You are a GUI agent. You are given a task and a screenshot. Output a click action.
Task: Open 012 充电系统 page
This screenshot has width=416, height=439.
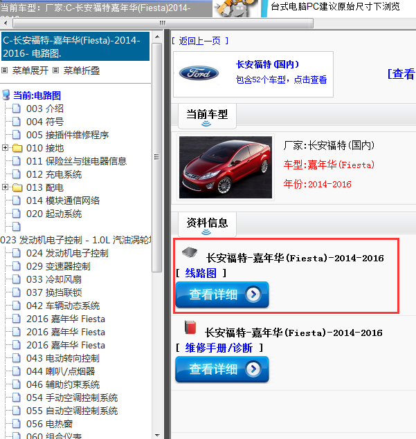(54, 174)
